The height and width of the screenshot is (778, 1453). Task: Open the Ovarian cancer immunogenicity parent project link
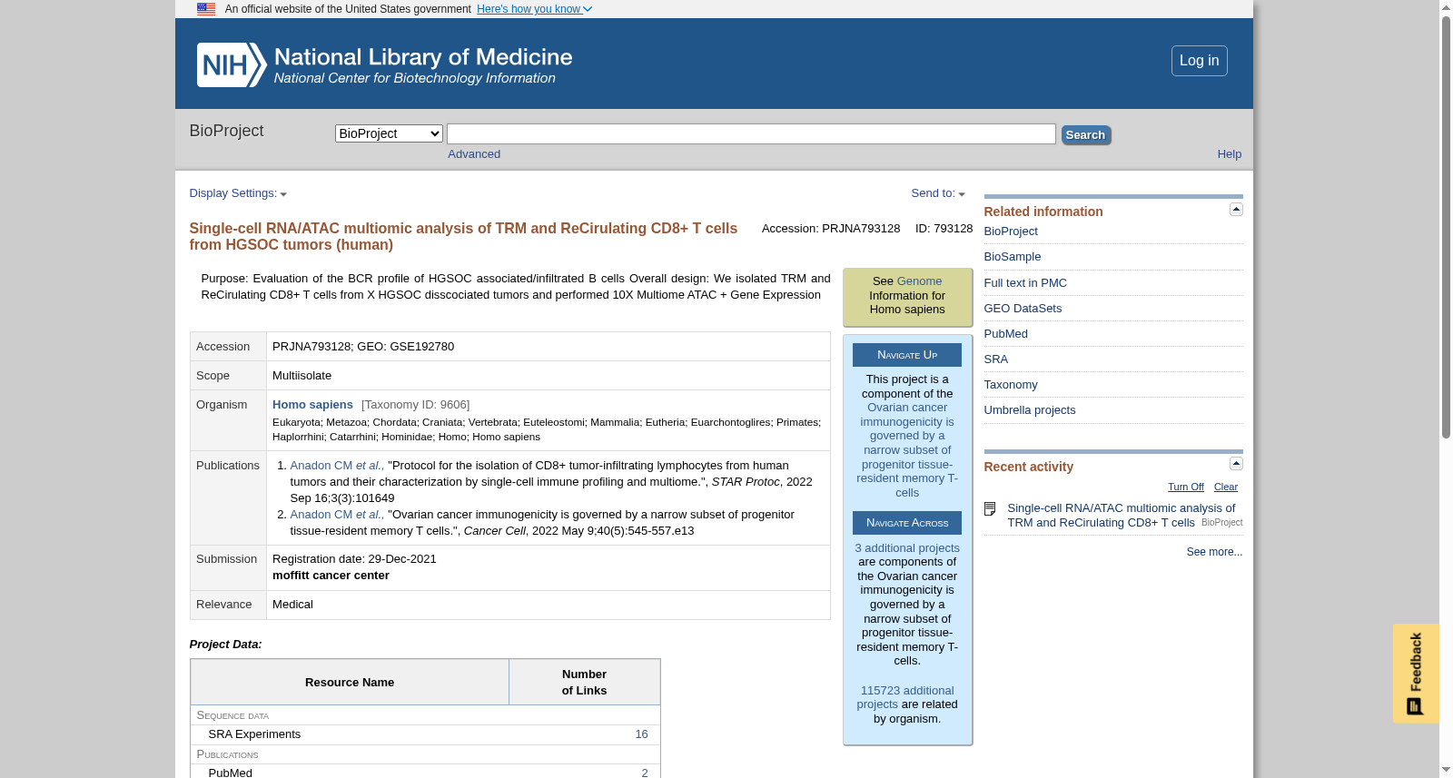click(x=907, y=450)
